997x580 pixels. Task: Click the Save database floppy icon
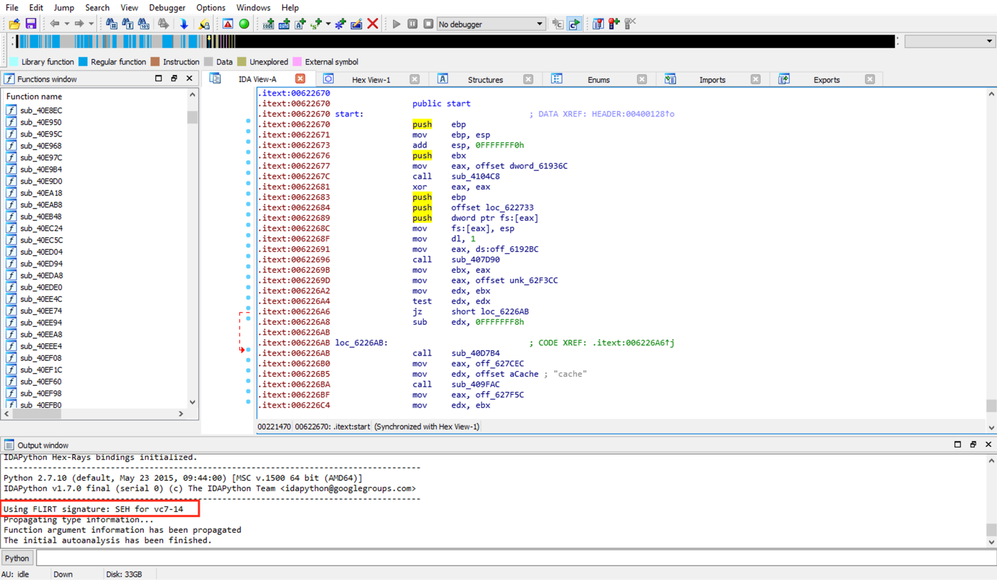[x=31, y=24]
